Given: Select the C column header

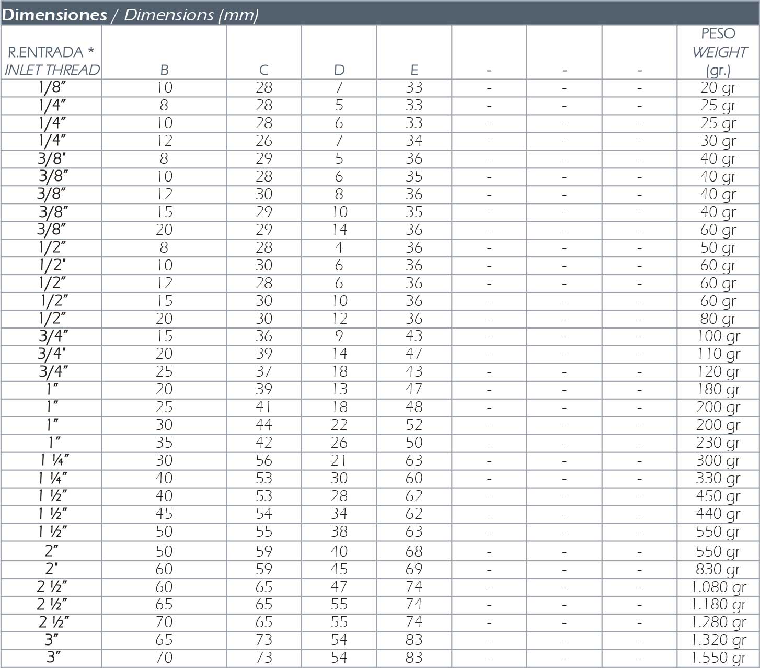Looking at the screenshot, I should [x=264, y=70].
